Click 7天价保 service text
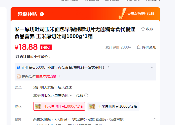Image resolution: width=175 pixels, height=125 pixels. pos(61,119)
